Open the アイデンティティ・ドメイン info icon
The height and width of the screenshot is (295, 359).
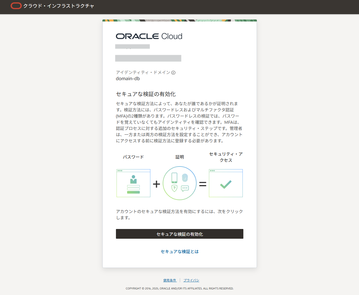[174, 72]
